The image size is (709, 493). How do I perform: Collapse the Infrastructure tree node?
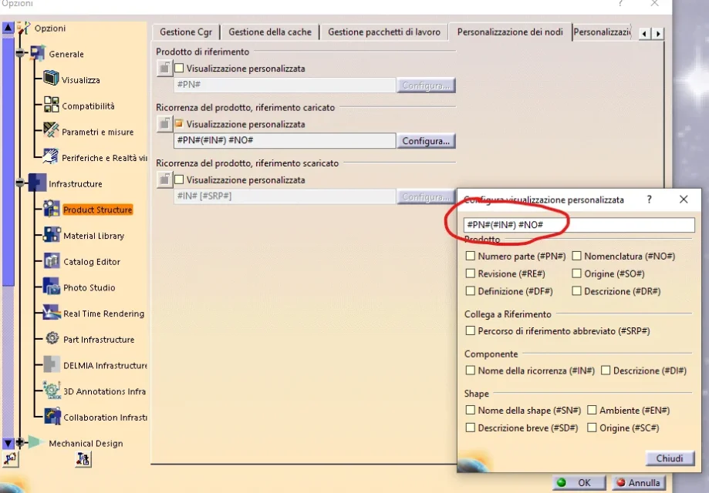(x=20, y=183)
